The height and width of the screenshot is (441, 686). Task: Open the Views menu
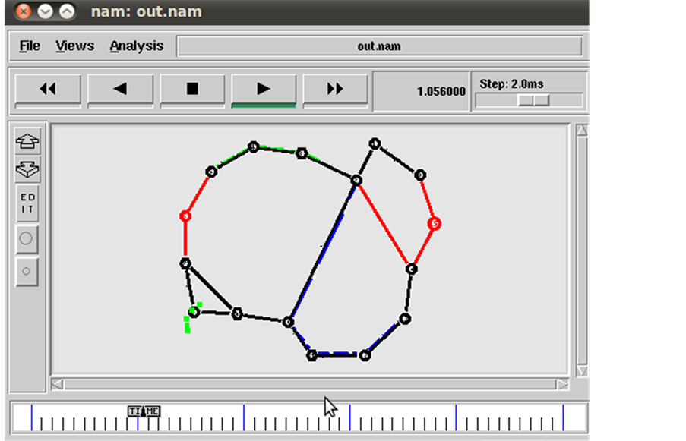pyautogui.click(x=74, y=46)
